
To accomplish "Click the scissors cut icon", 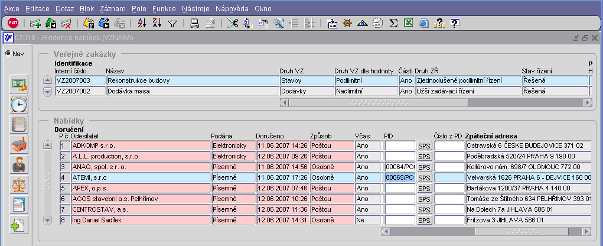I will (233, 24).
